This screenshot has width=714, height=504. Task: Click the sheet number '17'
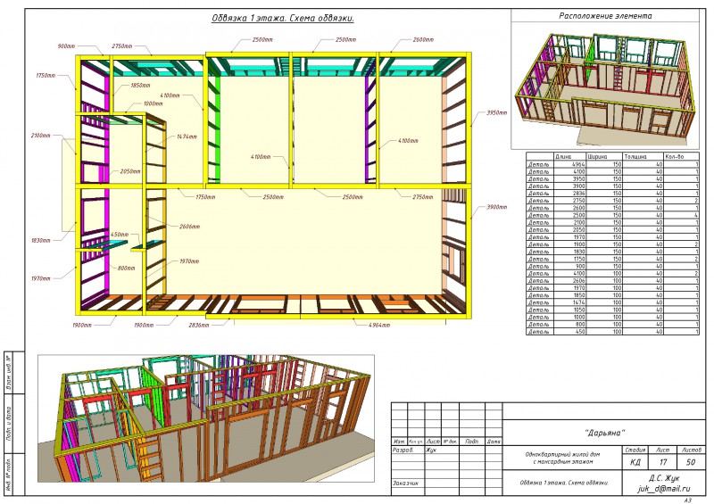(663, 462)
